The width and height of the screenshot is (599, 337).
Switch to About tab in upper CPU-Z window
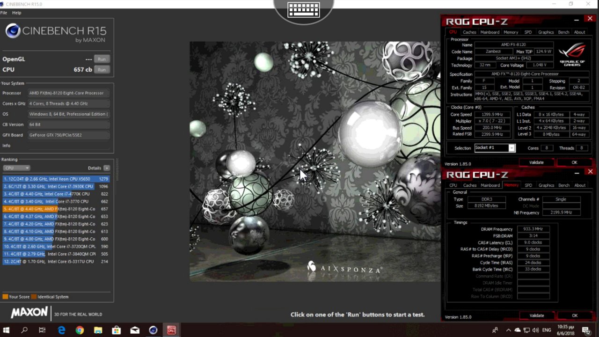pos(579,32)
